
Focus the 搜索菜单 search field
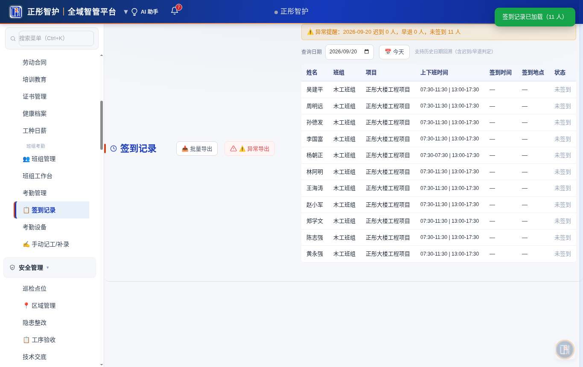coord(56,38)
